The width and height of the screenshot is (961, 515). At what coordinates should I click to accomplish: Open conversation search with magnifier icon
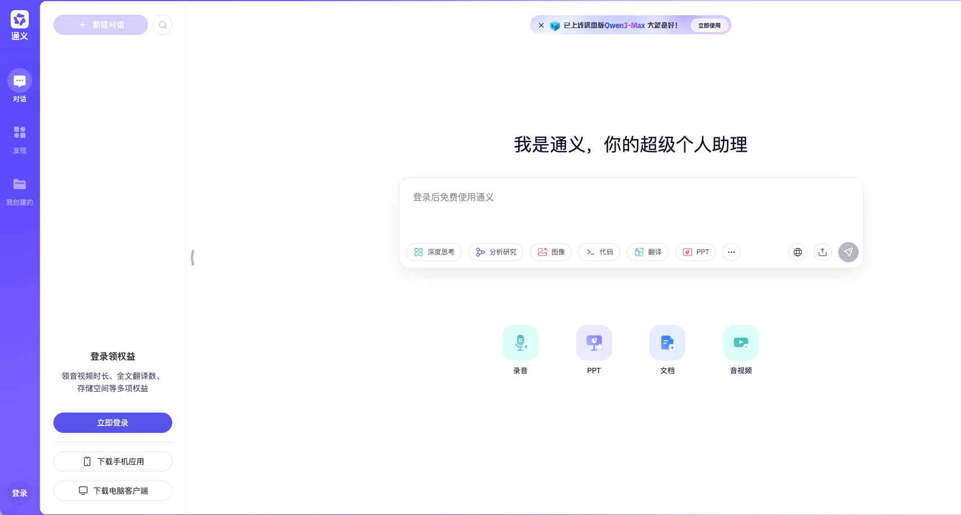[162, 25]
